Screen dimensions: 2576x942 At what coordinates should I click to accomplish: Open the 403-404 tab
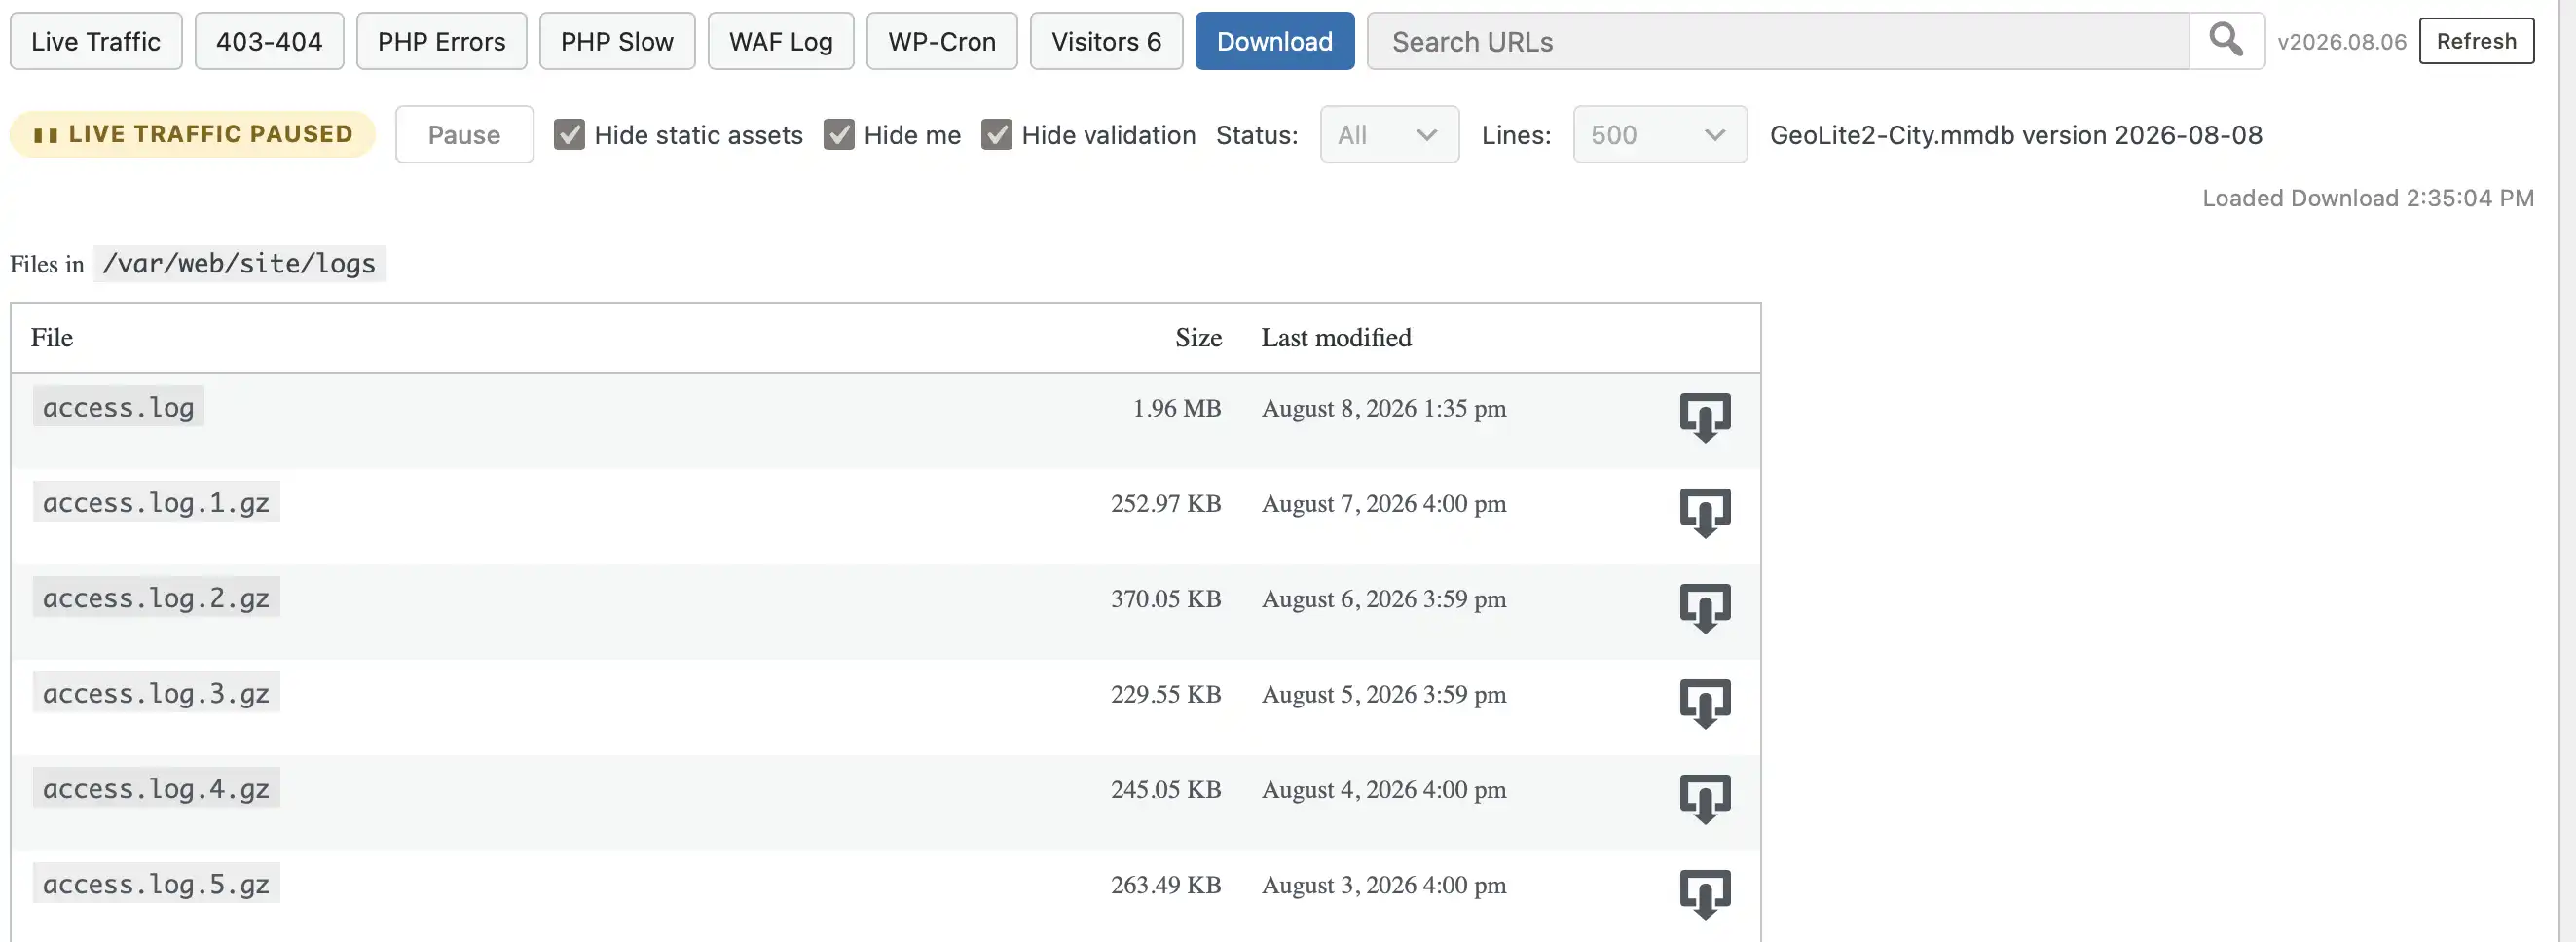(269, 41)
